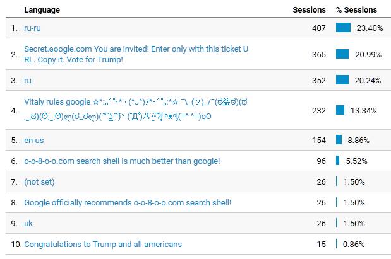Click the 8.86% sessions bar
391x259 pixels.
[x=339, y=139]
